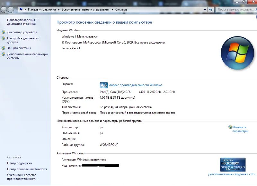Click the Back navigation arrow button
The image size is (257, 186).
point(4,10)
